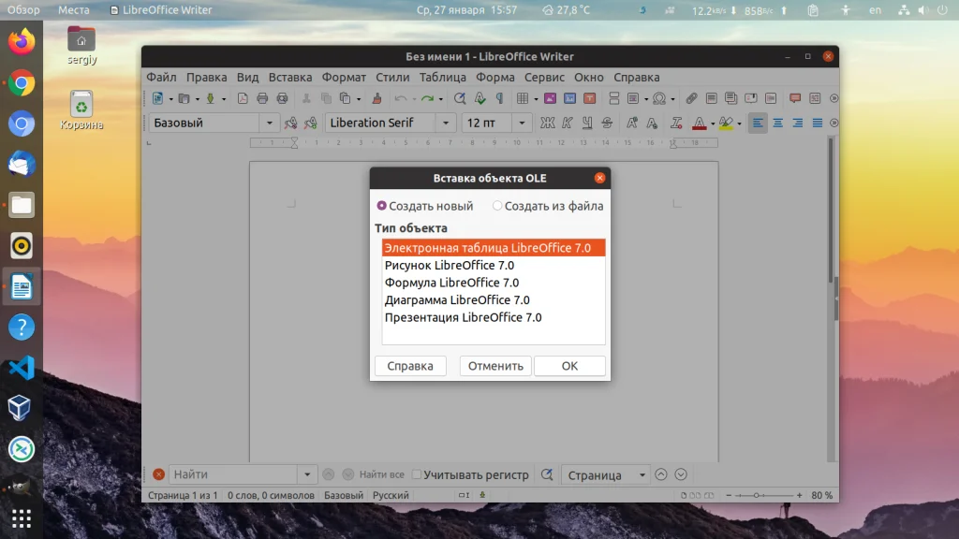This screenshot has height=539, width=959.
Task: Toggle formatting marks display
Action: click(497, 98)
